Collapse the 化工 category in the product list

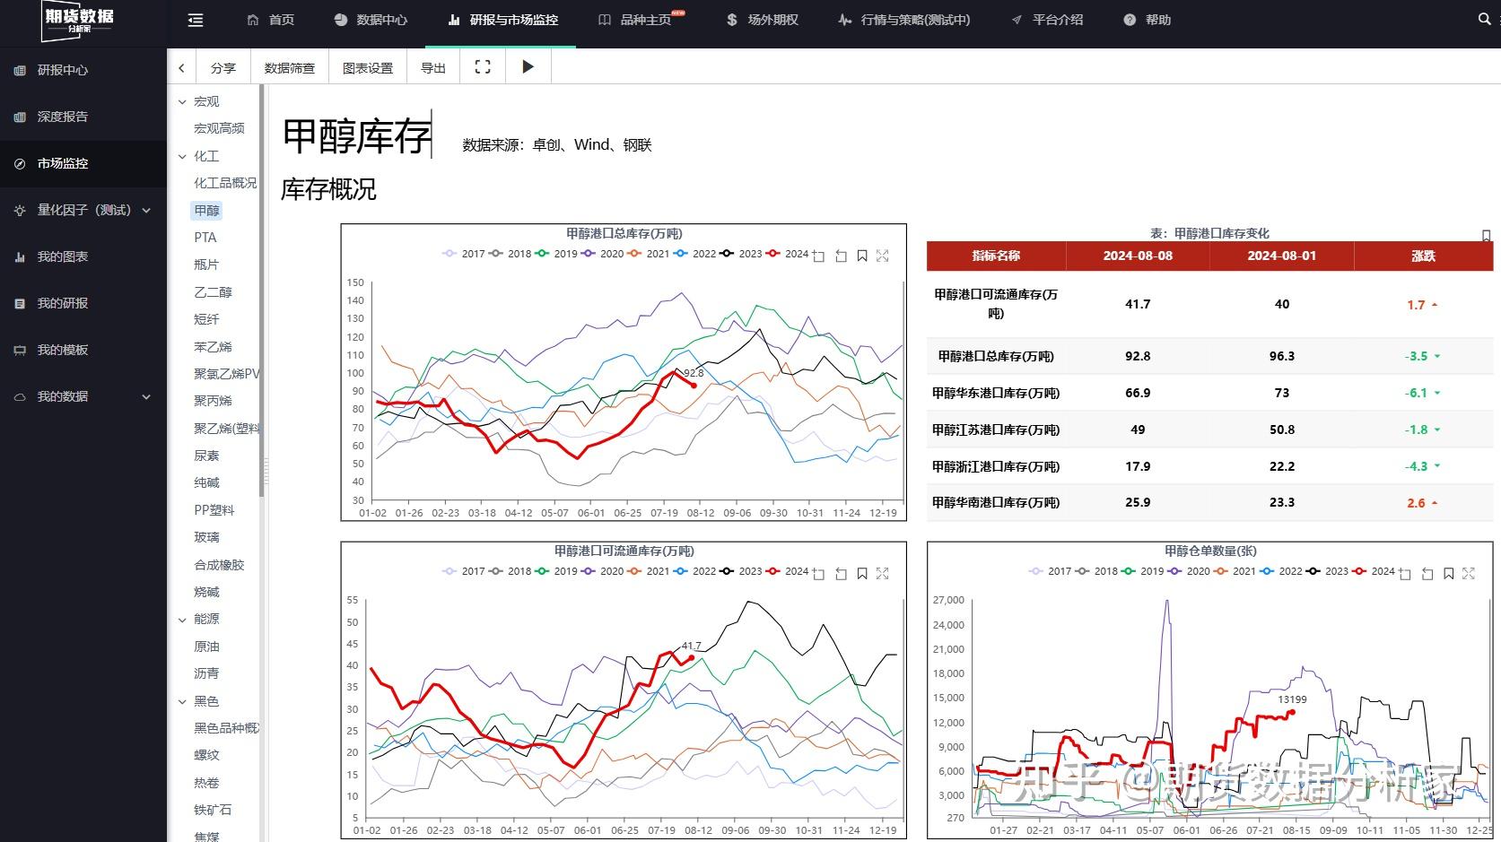click(204, 155)
